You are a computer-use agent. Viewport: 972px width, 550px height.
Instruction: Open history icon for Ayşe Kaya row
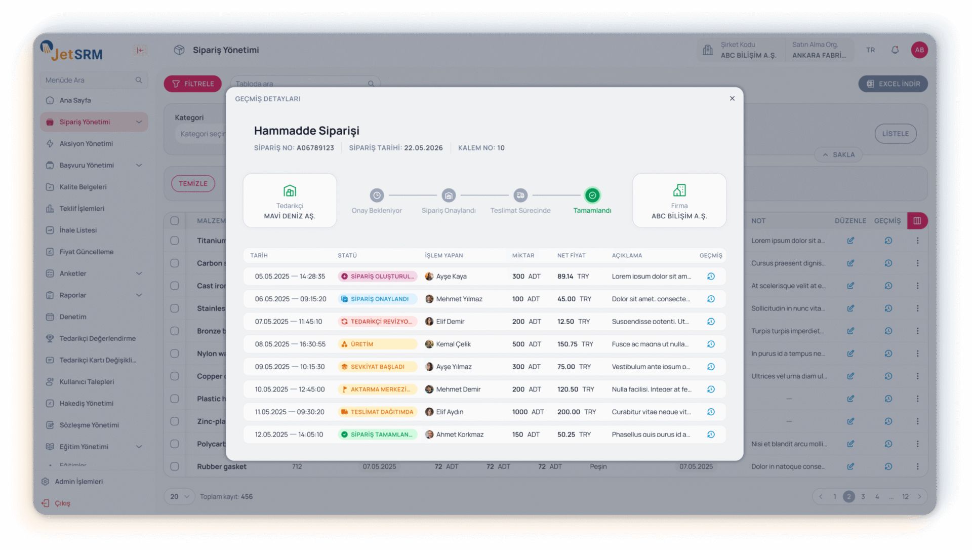(711, 277)
